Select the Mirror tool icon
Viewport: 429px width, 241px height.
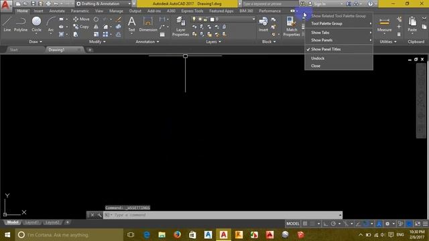coord(96,27)
